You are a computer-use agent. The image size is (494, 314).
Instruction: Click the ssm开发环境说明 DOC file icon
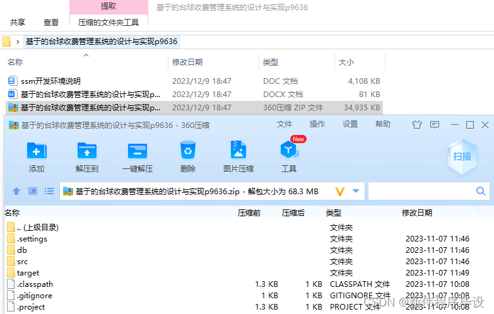tap(12, 81)
